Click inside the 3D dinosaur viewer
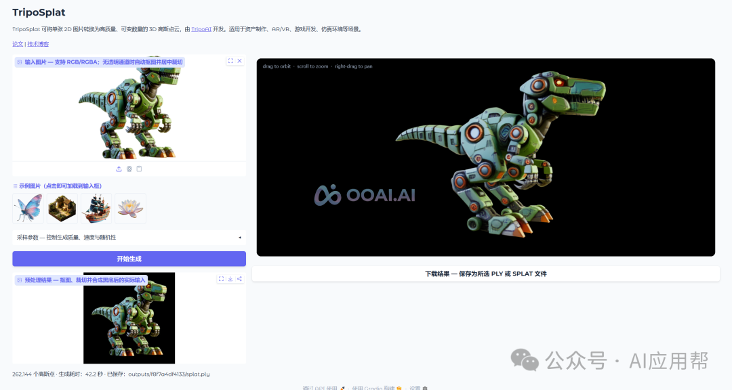732x390 pixels. (x=485, y=157)
